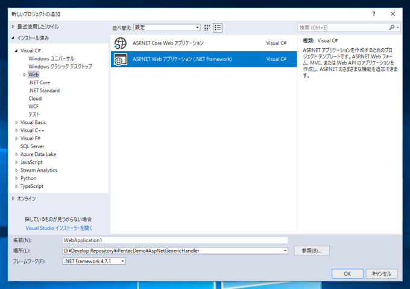
Task: Expand the 最近使用したファイル node
Action: [x=13, y=26]
